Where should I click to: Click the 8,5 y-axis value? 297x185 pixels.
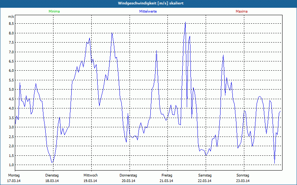[x=12, y=24]
